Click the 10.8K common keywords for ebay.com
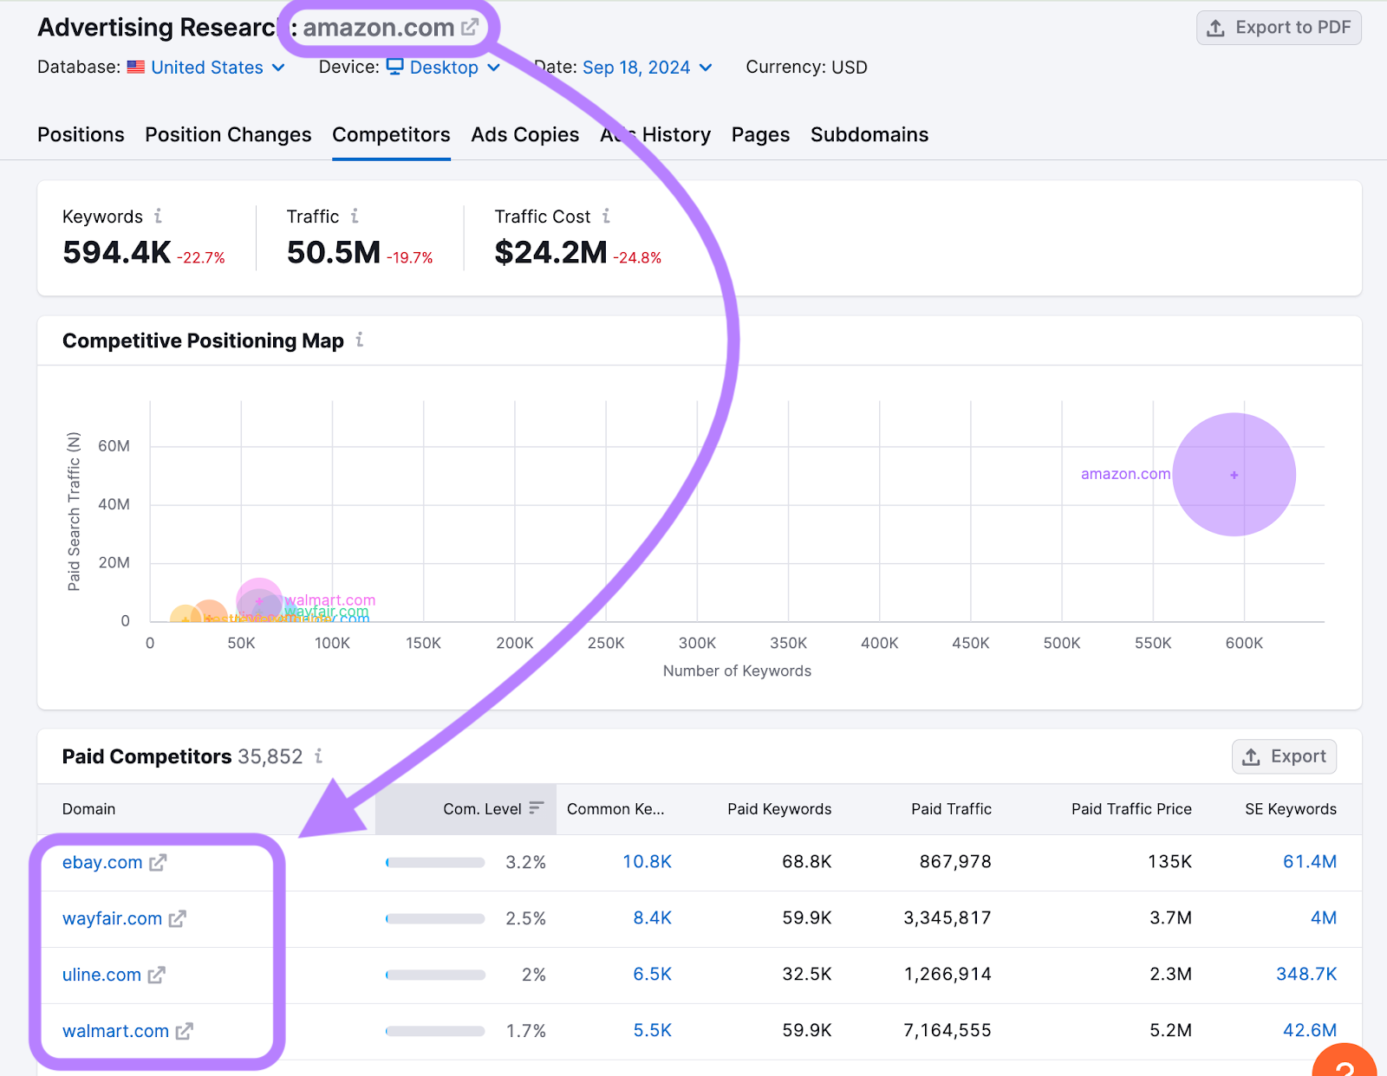Viewport: 1387px width, 1076px height. tap(648, 862)
